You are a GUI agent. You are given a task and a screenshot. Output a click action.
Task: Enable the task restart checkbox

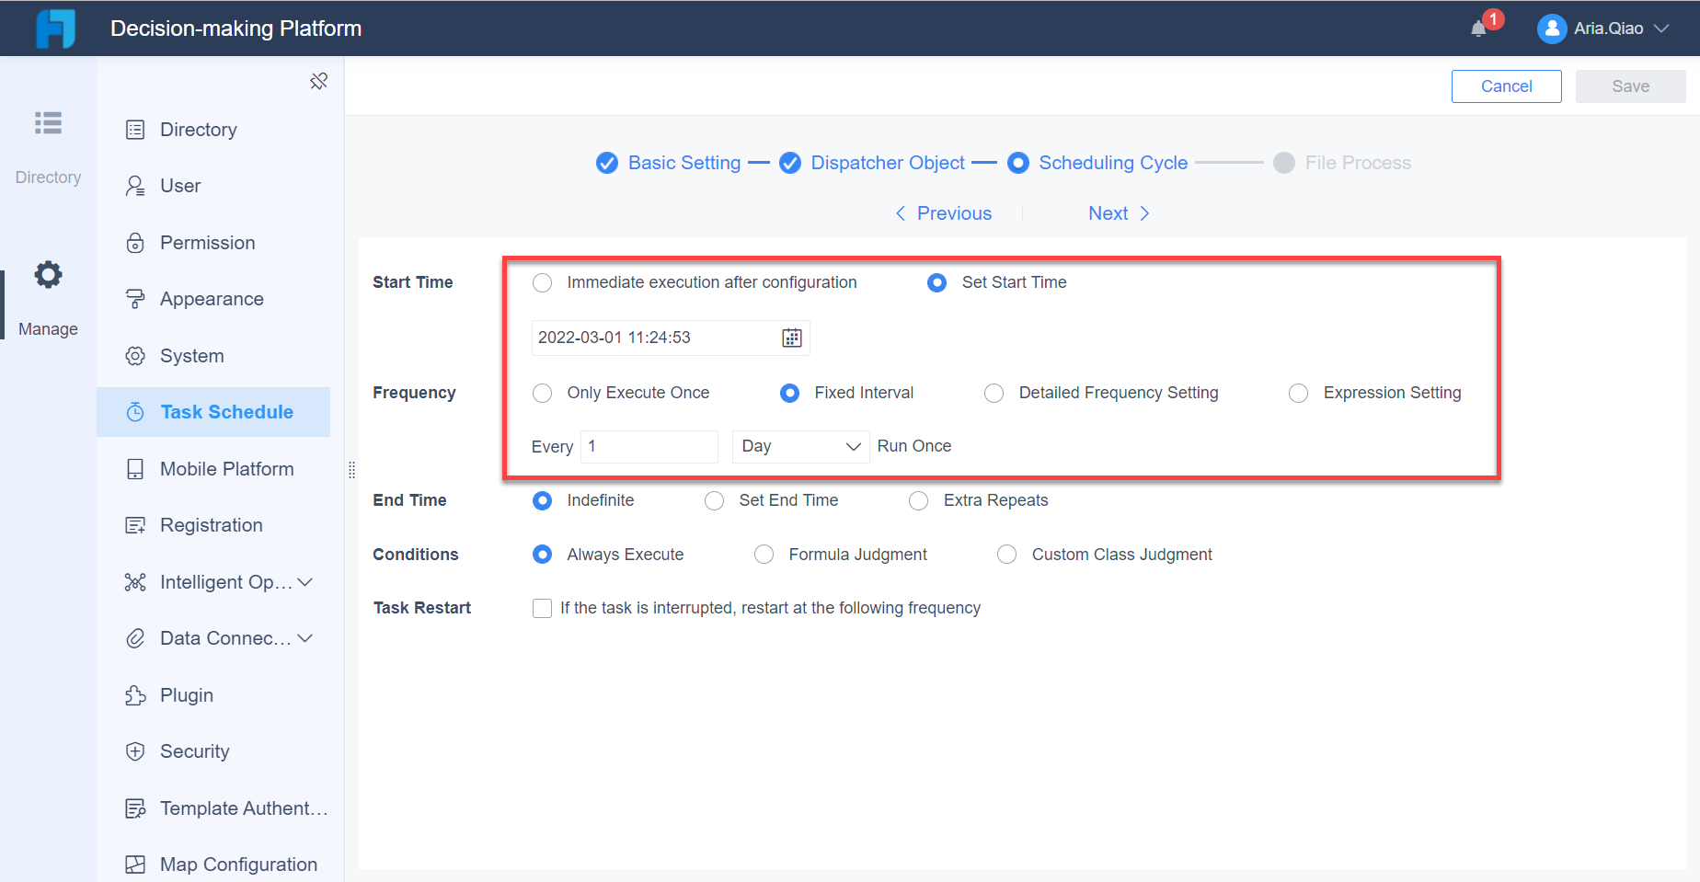[x=542, y=608]
